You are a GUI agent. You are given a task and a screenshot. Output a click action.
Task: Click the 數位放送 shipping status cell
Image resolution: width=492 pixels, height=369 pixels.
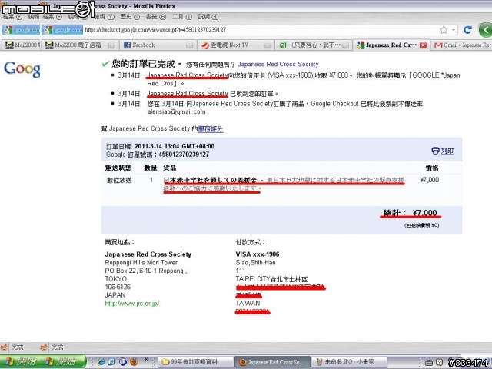click(119, 181)
